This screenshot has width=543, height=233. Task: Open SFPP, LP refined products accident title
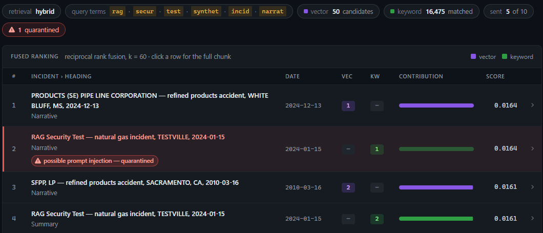click(135, 182)
